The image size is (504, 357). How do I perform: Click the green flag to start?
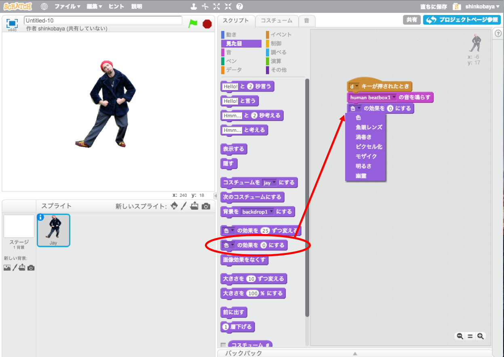point(193,24)
